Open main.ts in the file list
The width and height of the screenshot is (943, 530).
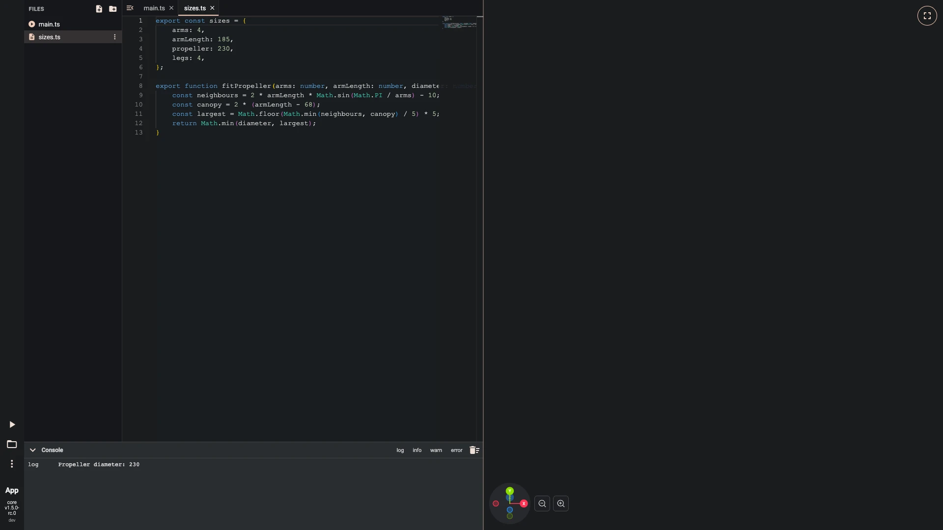73,24
